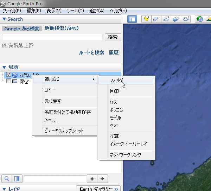Screen dimensions: 211x191
Task: Click the add image overlay toolbar icon
Action: (x=176, y=19)
